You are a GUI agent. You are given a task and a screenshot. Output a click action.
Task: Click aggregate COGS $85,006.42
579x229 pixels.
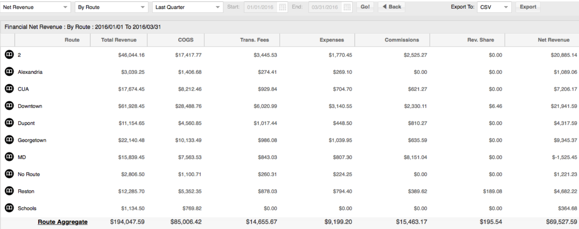(186, 222)
